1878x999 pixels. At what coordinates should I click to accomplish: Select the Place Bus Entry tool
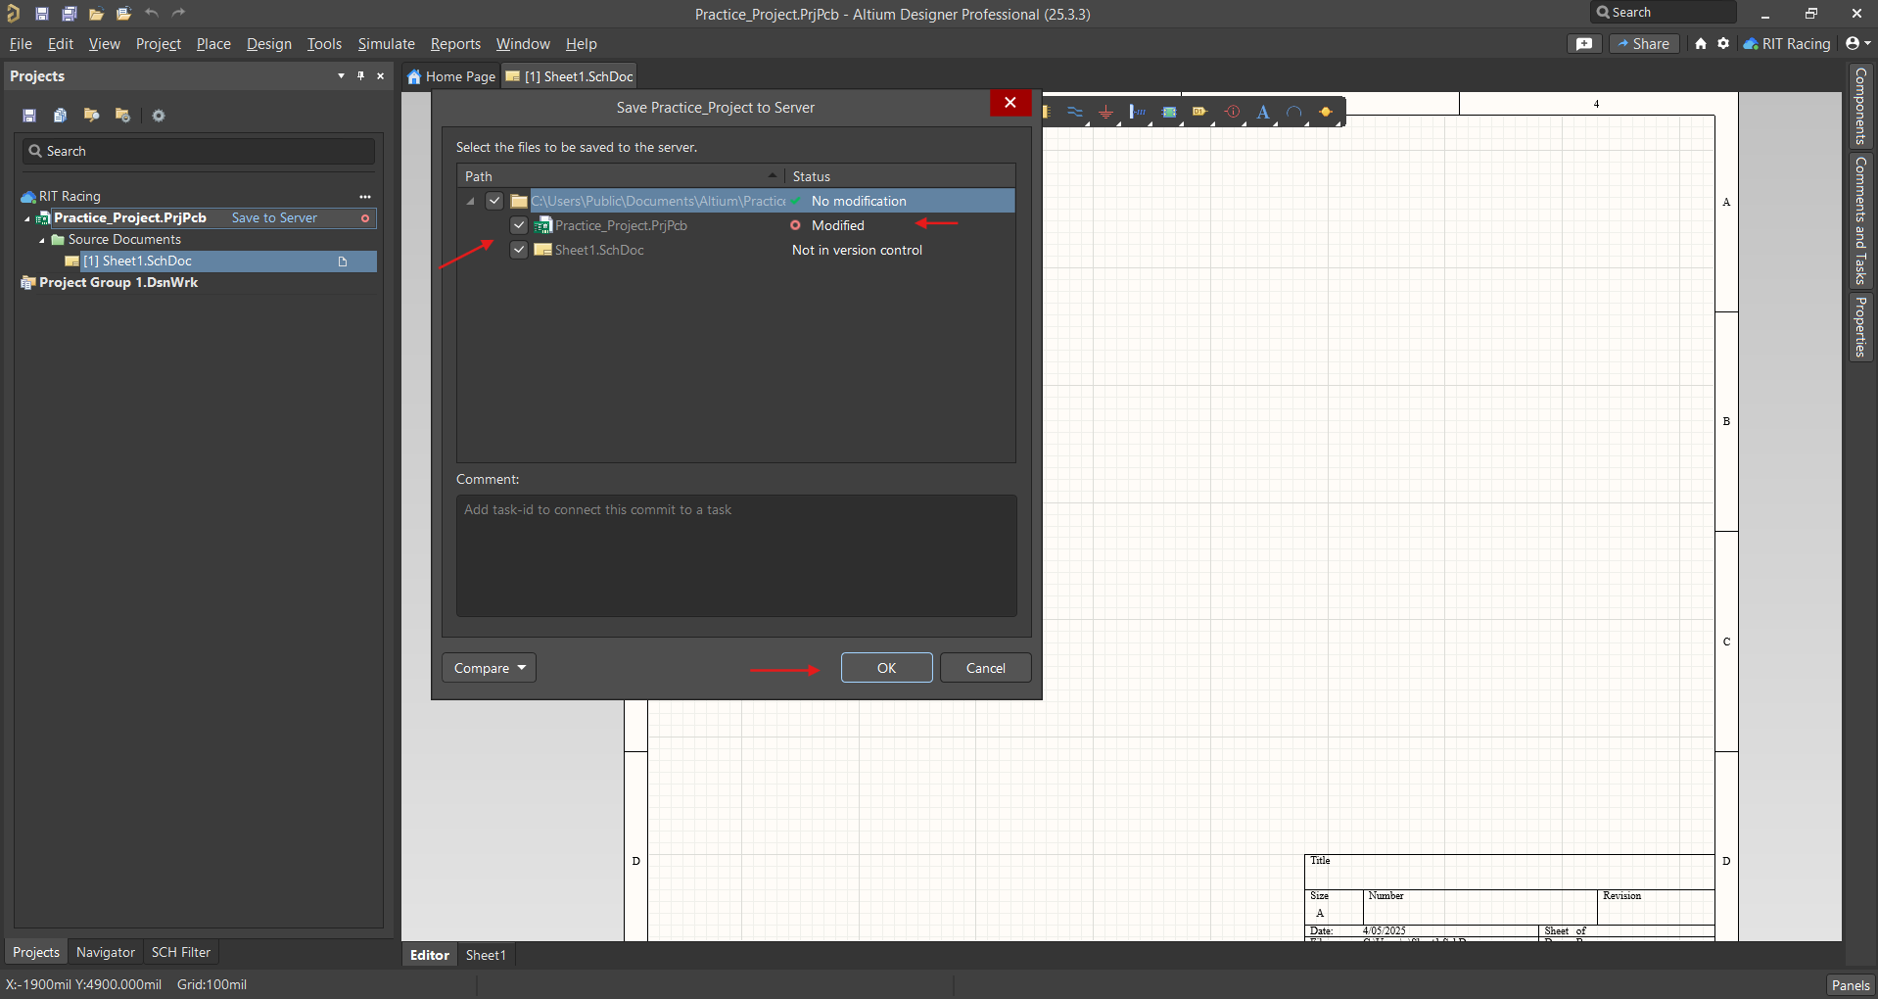click(x=1138, y=112)
